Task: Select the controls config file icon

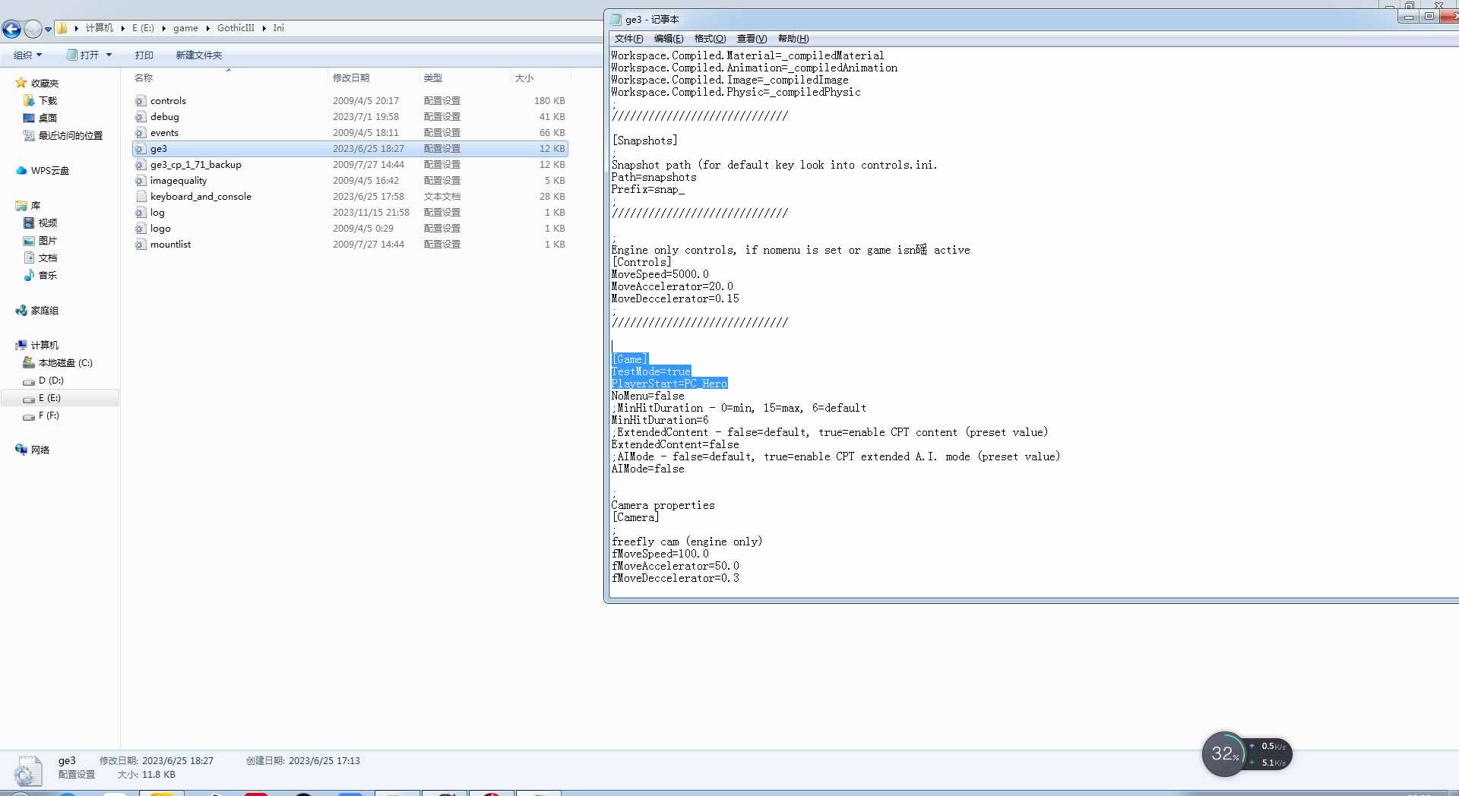Action: coord(141,100)
